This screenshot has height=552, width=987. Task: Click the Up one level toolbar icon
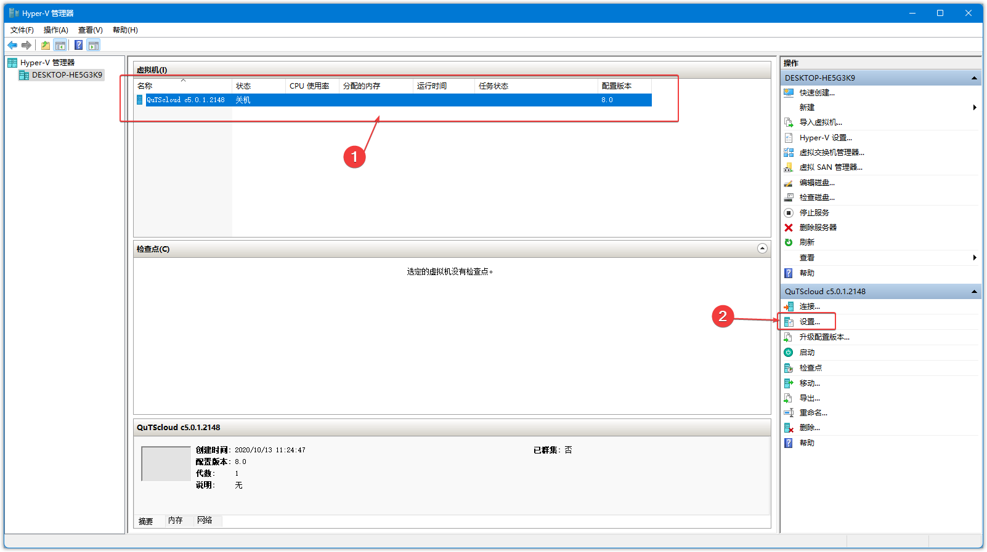[46, 45]
